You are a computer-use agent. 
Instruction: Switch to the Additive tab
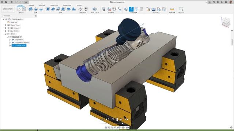(x=42, y=5)
